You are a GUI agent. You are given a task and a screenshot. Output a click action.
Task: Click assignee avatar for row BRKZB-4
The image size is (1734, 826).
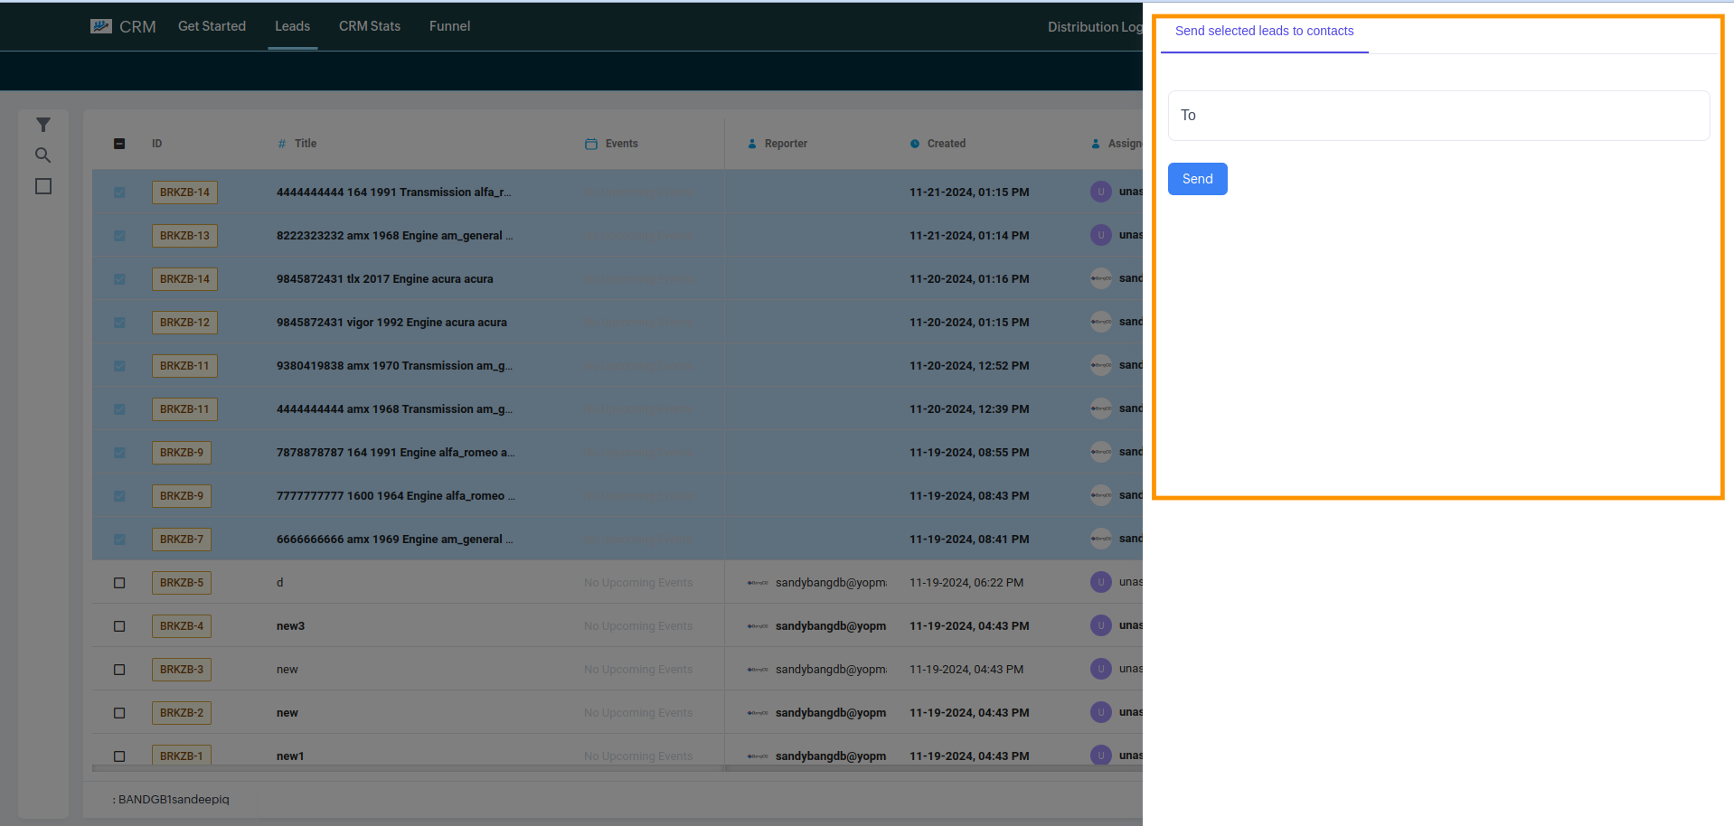(x=1101, y=625)
